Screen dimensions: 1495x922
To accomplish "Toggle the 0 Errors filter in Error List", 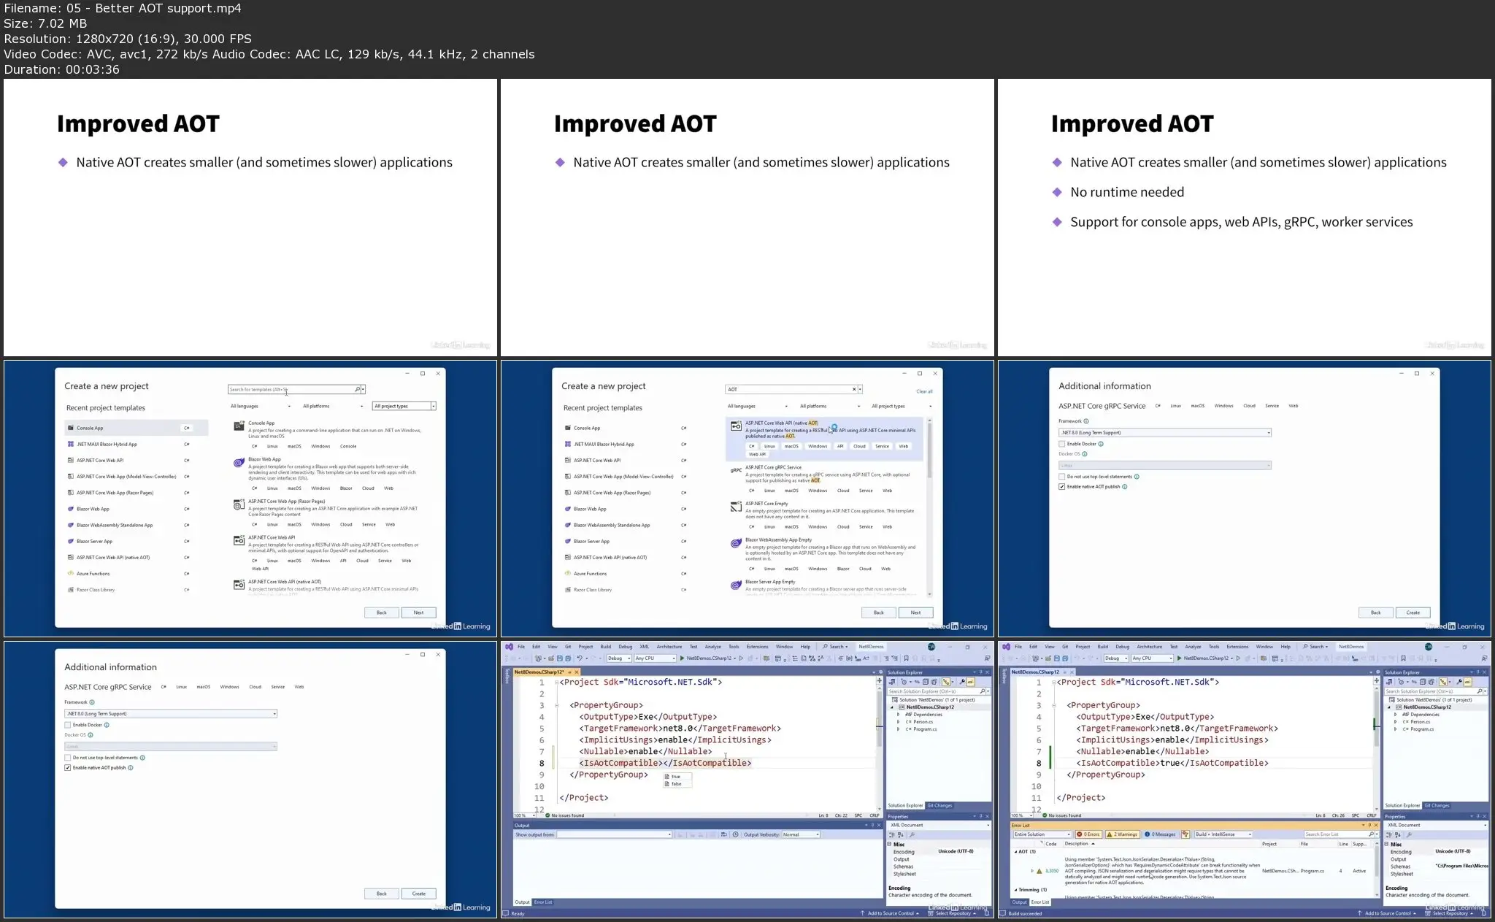I will pyautogui.click(x=1088, y=834).
